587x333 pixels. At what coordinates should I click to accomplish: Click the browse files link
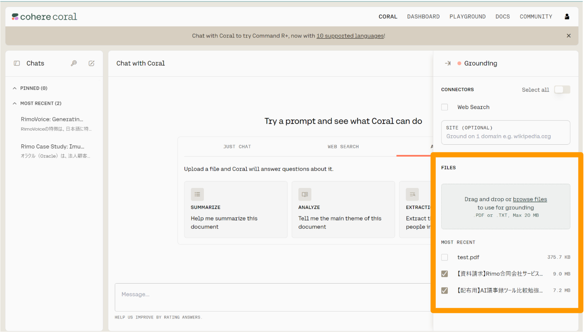click(530, 199)
